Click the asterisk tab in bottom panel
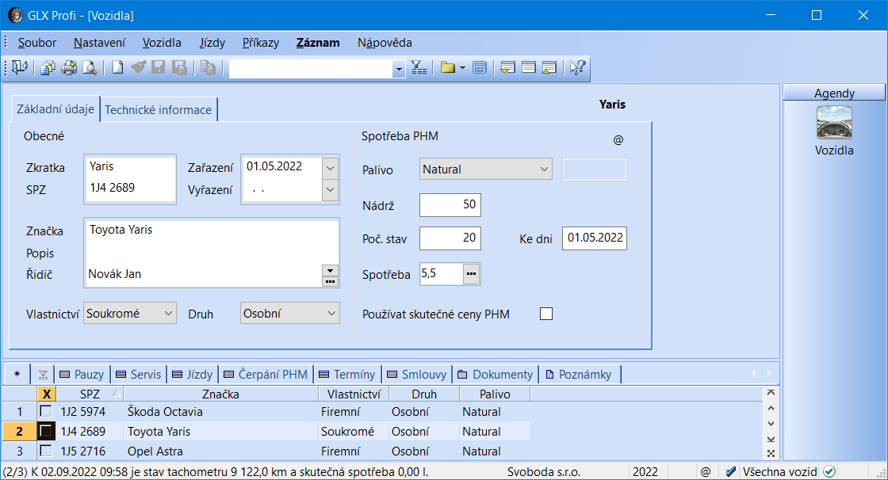This screenshot has height=480, width=888. pyautogui.click(x=17, y=374)
